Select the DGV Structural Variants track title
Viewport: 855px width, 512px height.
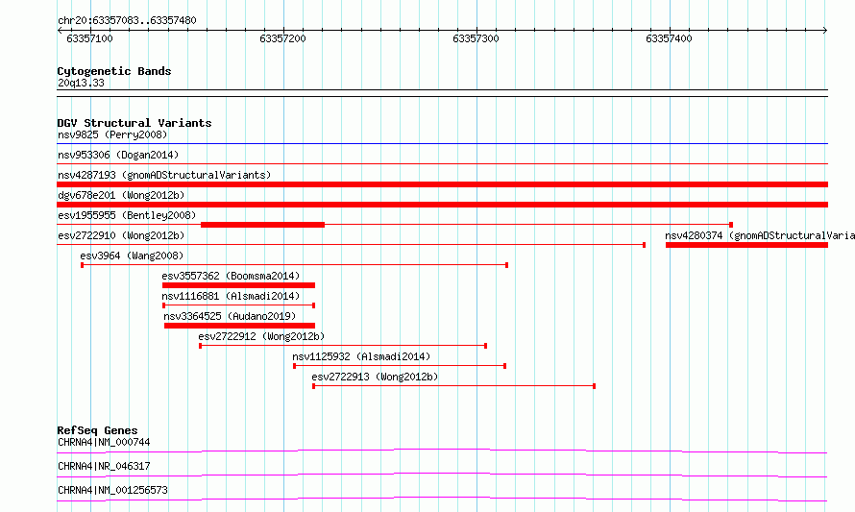[x=134, y=123]
